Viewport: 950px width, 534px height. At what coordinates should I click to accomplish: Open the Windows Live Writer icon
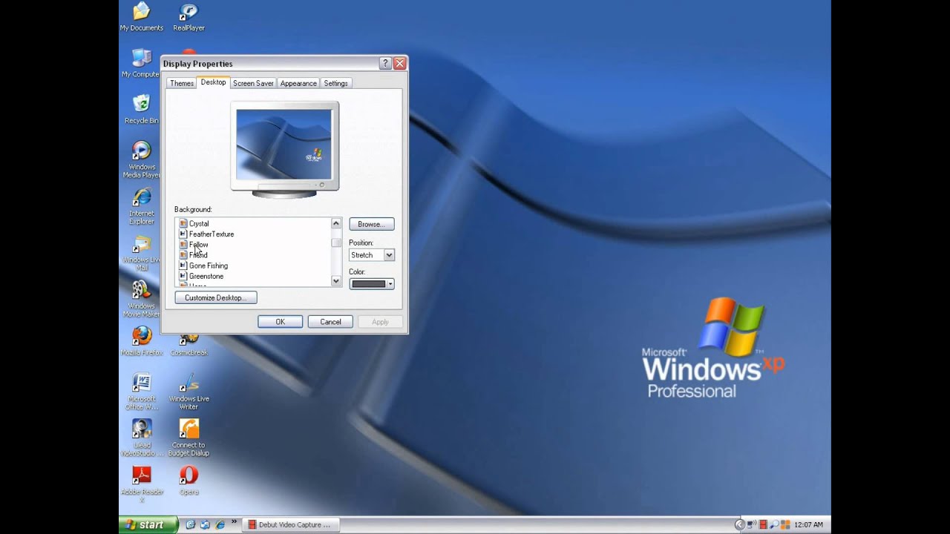pyautogui.click(x=189, y=383)
